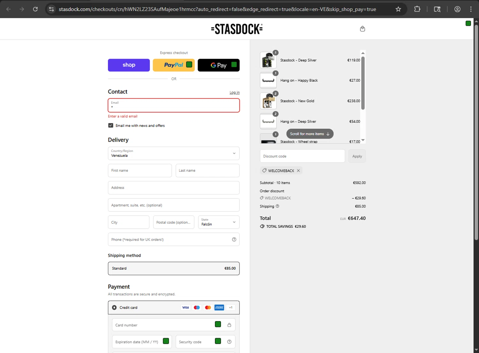Go forward in browser history
Viewport: 479px width, 353px height.
click(22, 9)
